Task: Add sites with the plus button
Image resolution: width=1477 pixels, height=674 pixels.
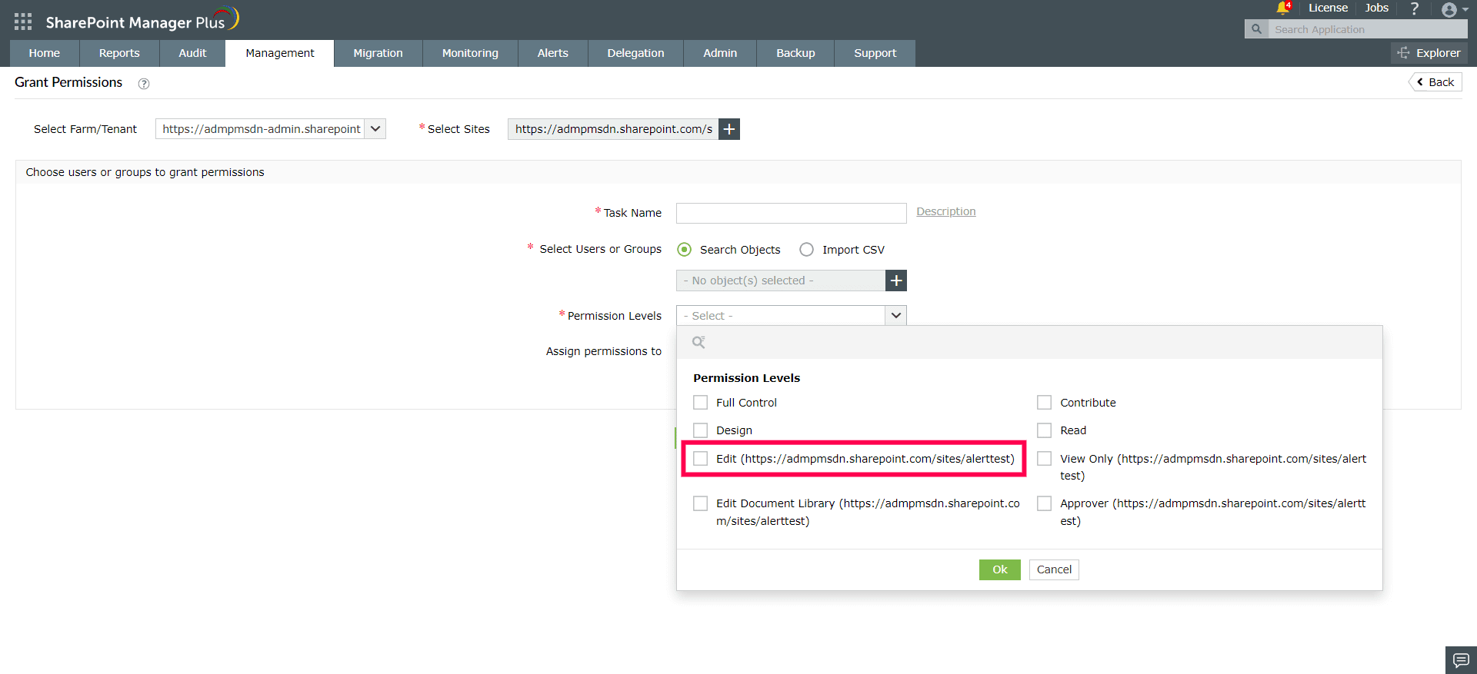Action: click(x=729, y=129)
